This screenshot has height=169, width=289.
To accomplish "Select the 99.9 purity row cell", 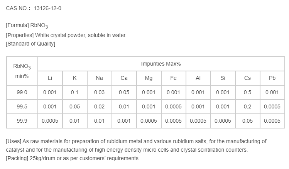I will tap(22, 121).
